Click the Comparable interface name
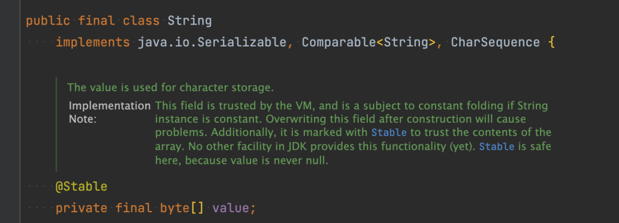This screenshot has height=223, width=619. (x=339, y=42)
